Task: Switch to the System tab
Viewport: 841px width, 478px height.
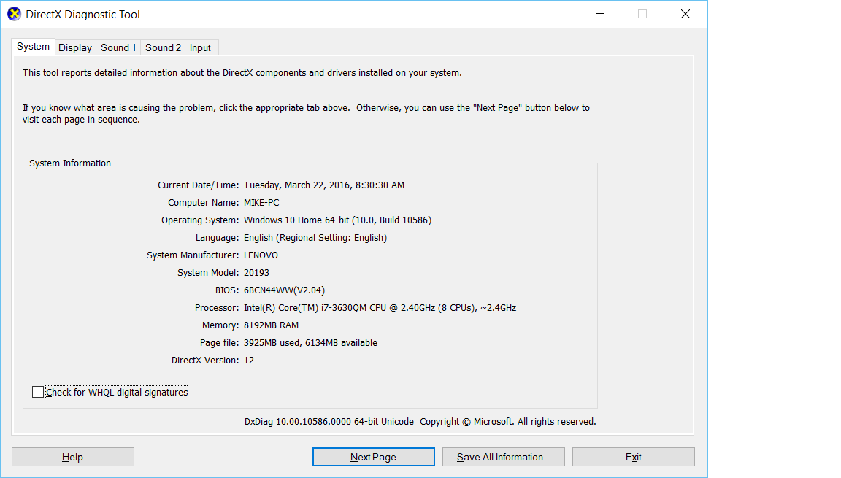Action: [34, 47]
